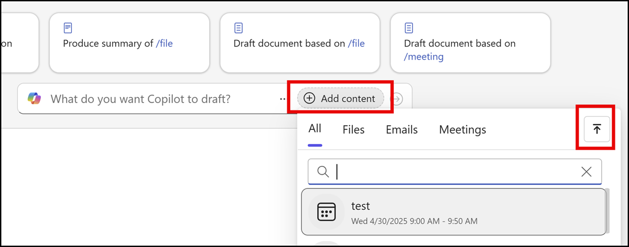Click the calendar icon of test meeting
The width and height of the screenshot is (629, 247).
[326, 212]
